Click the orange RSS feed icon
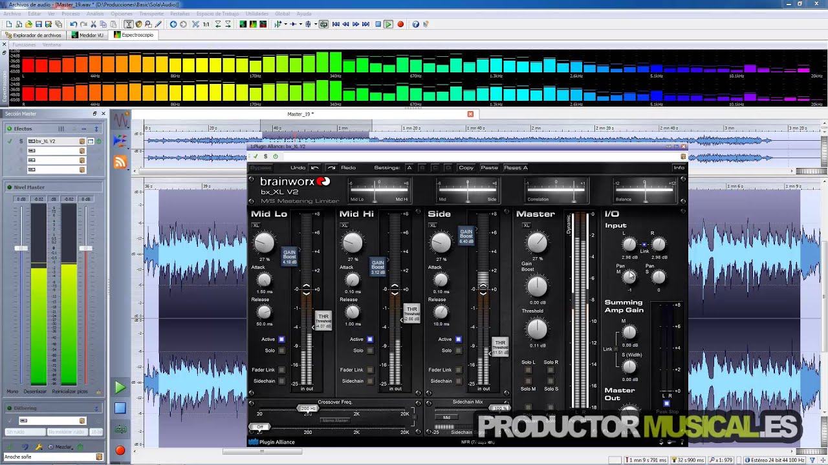 (x=120, y=162)
